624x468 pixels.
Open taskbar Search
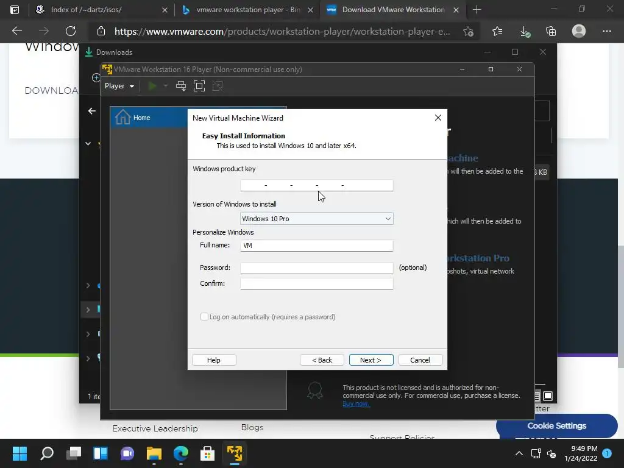pos(47,453)
